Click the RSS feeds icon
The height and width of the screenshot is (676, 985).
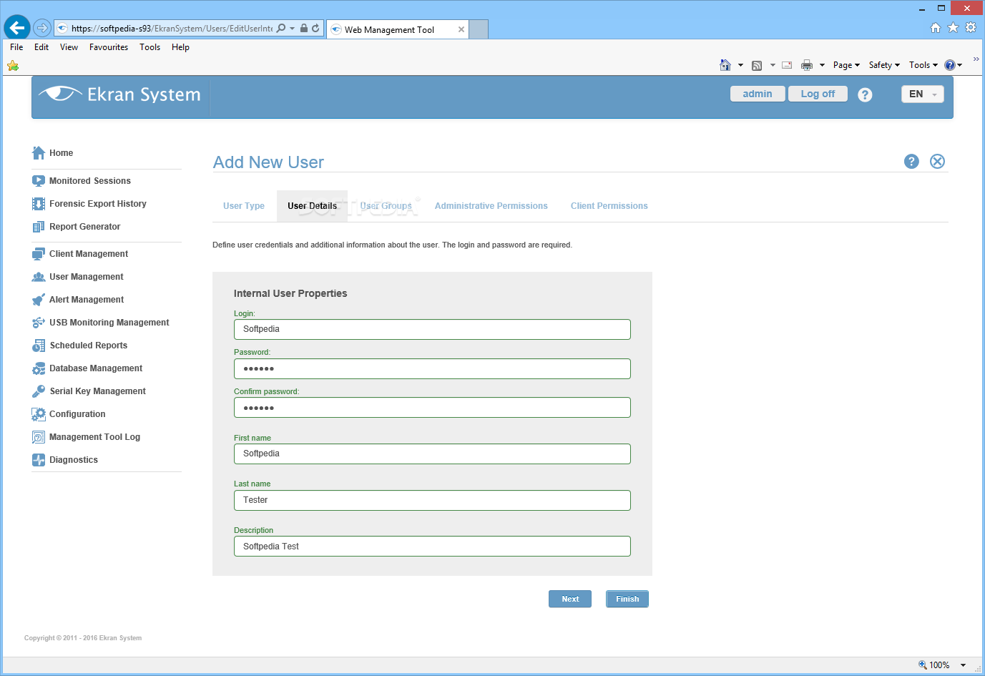(757, 65)
